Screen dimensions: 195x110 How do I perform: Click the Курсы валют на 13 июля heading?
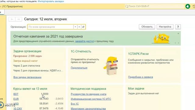30,89
